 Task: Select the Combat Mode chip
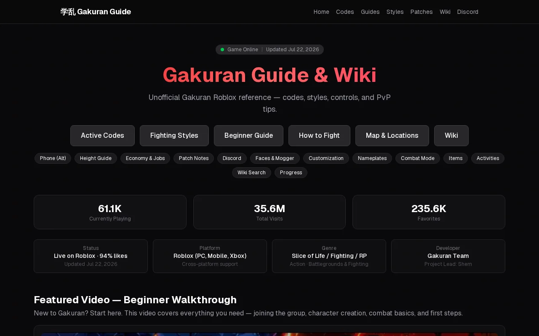tap(418, 158)
